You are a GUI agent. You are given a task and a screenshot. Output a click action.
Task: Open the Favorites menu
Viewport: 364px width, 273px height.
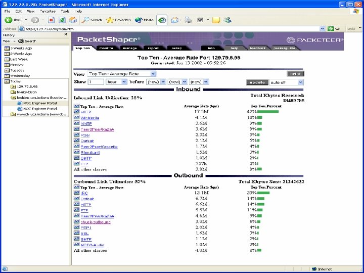coord(48,11)
